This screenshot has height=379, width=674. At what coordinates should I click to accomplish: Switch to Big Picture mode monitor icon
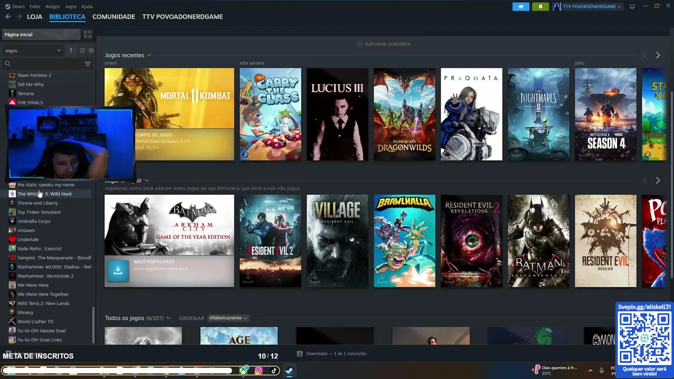632,6
